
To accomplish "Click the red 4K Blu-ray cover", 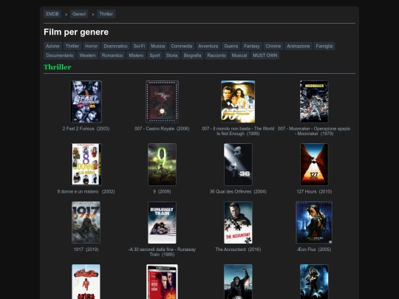I will tap(162, 282).
